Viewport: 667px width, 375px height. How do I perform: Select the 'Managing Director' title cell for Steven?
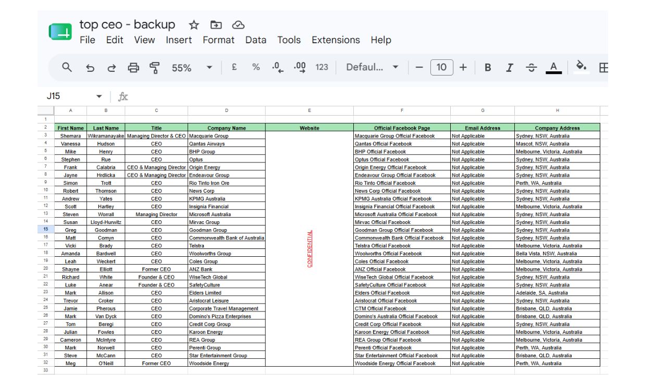(156, 215)
